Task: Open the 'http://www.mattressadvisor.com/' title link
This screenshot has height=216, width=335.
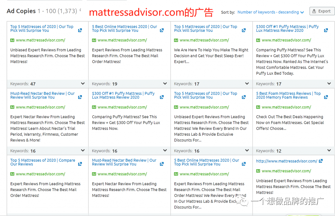Action: pyautogui.click(x=287, y=161)
